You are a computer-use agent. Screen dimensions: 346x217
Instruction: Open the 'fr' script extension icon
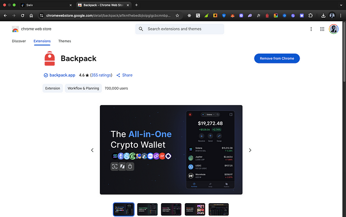click(x=259, y=15)
